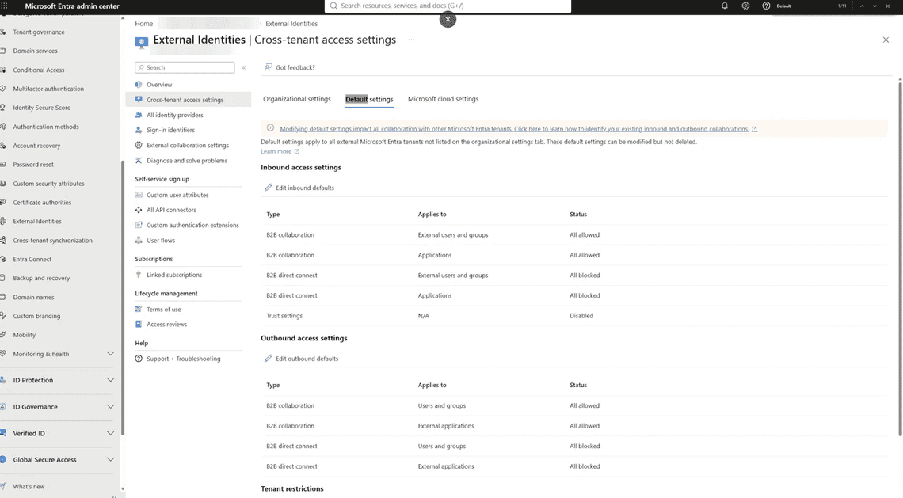Open Certificate authorities in left navigation
The image size is (903, 498).
click(x=42, y=203)
